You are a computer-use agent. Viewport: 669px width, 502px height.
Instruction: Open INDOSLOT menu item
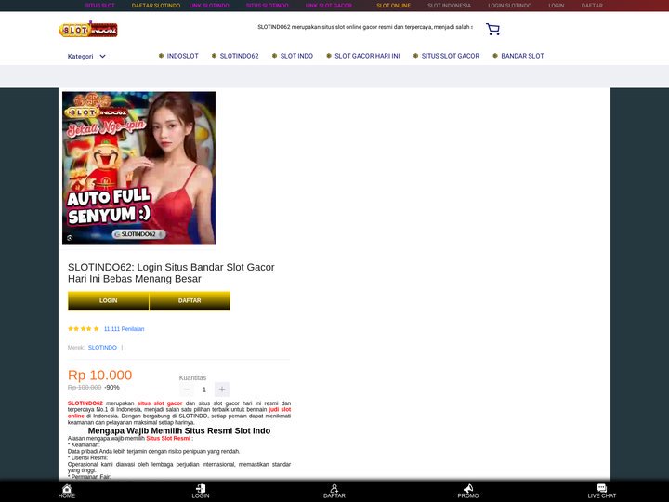point(178,56)
